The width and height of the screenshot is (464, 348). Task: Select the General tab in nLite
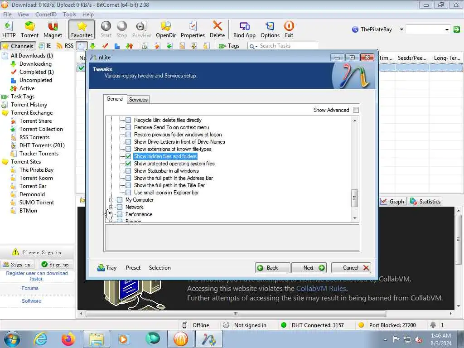115,99
